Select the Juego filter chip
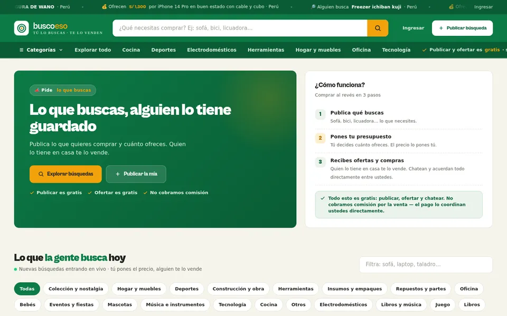Screen dimensions: 507x316 tap(443, 305)
